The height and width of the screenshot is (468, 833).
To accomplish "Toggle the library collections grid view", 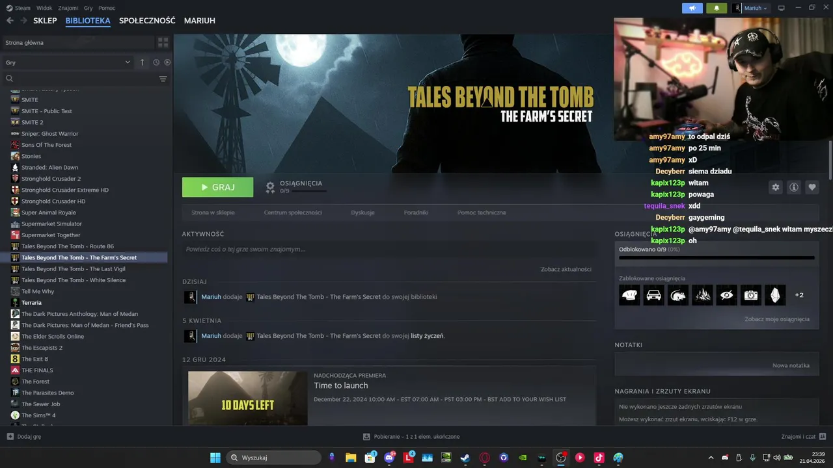I will tap(163, 42).
